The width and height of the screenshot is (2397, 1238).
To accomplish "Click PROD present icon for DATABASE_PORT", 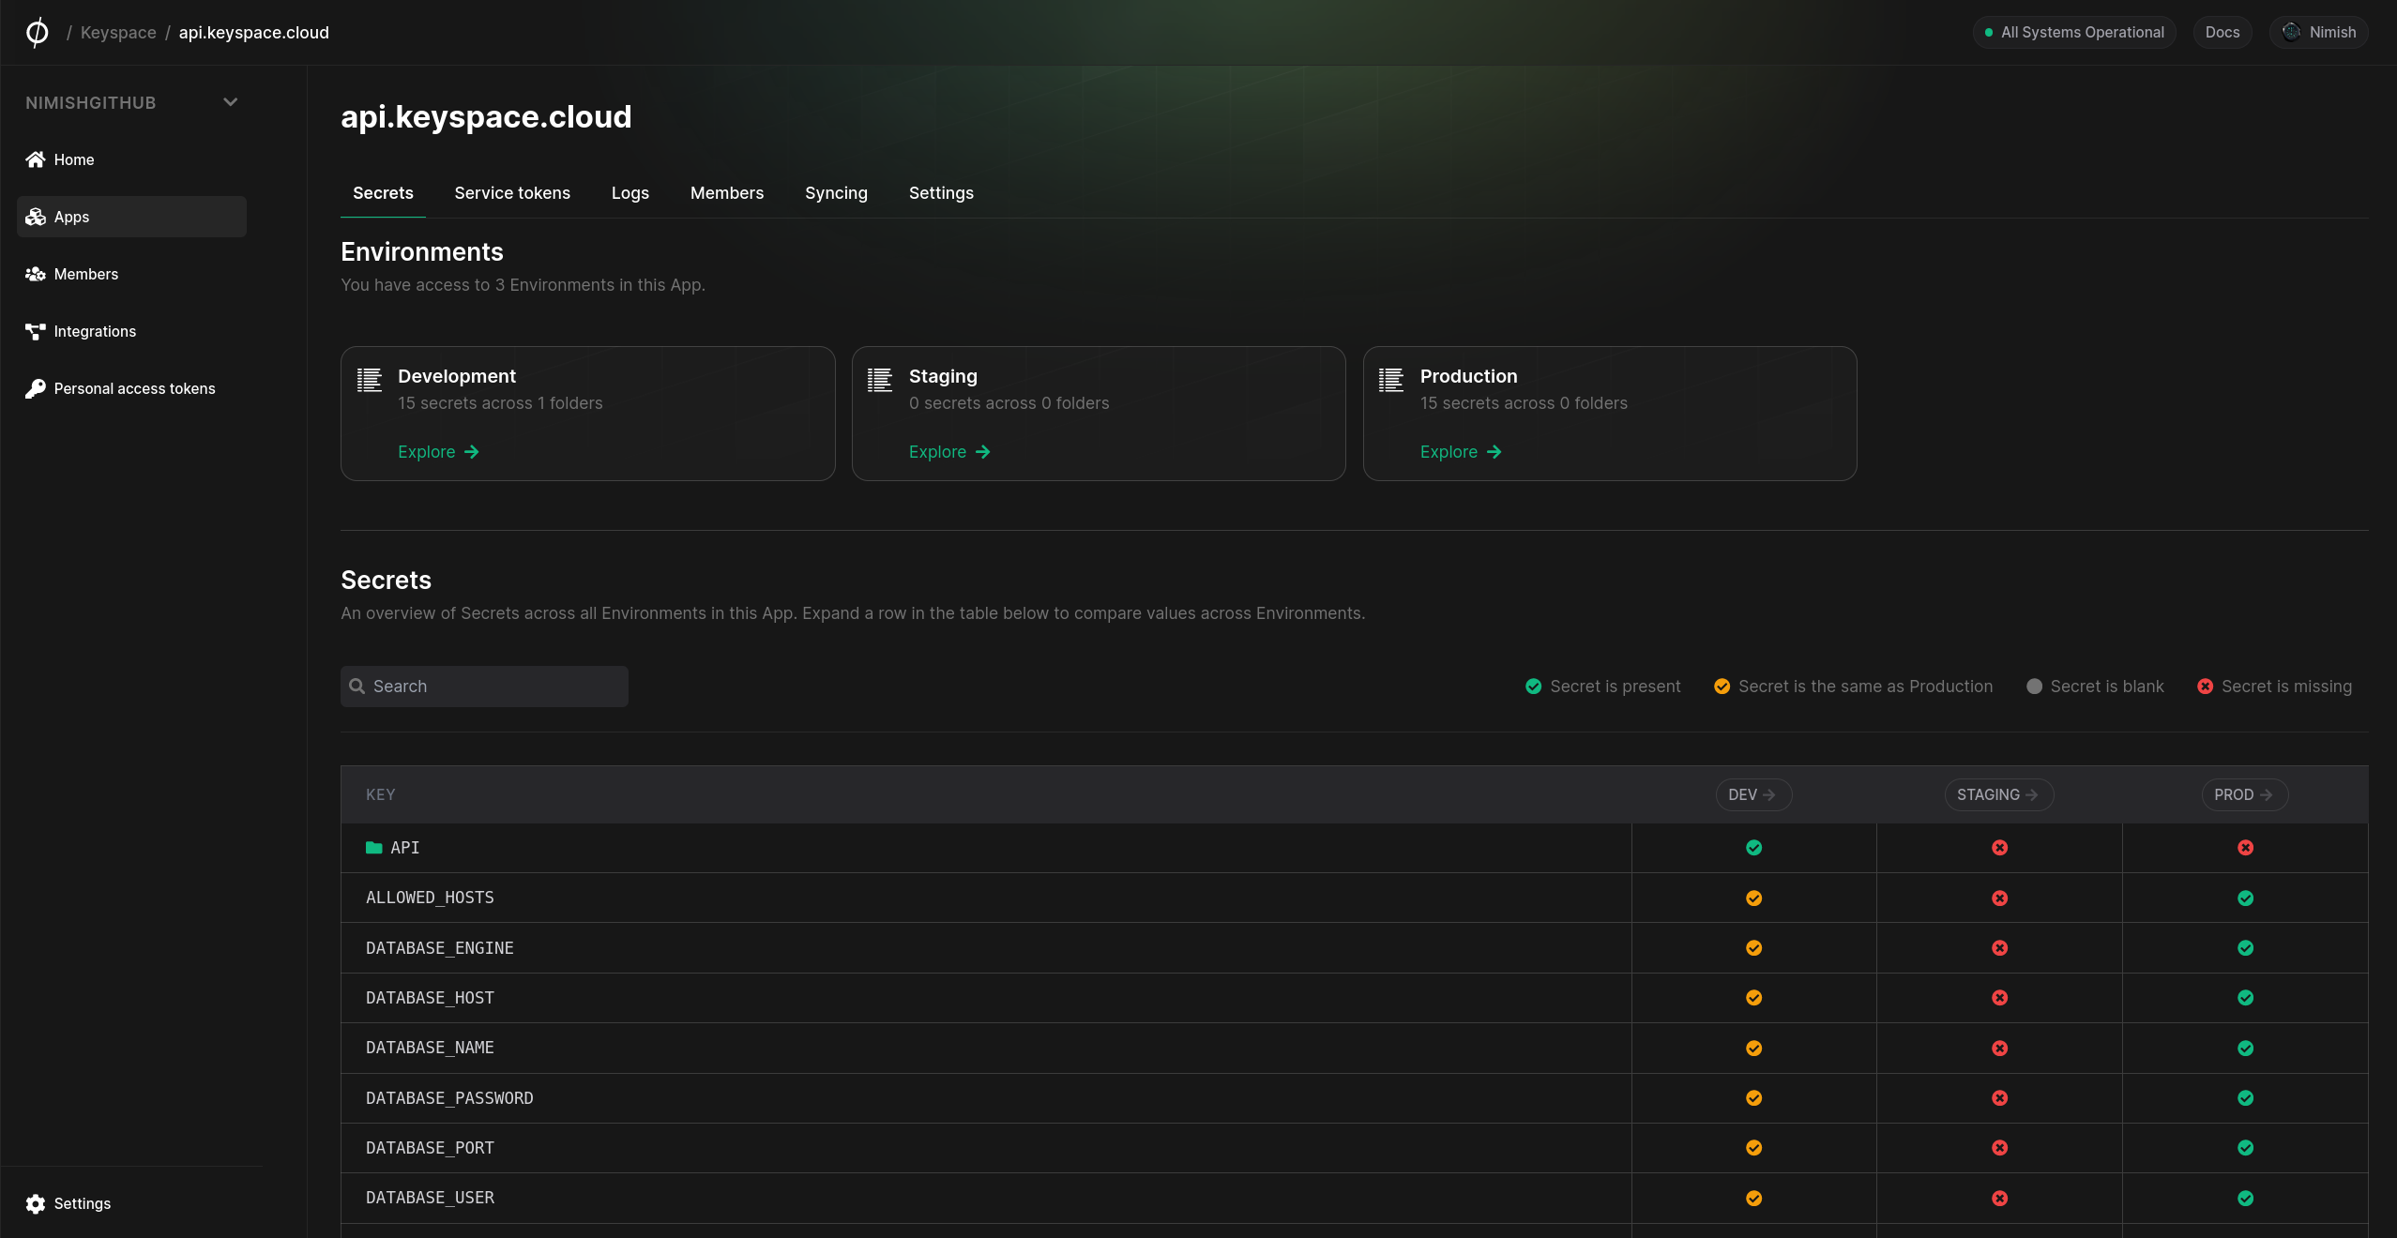I will [2245, 1148].
